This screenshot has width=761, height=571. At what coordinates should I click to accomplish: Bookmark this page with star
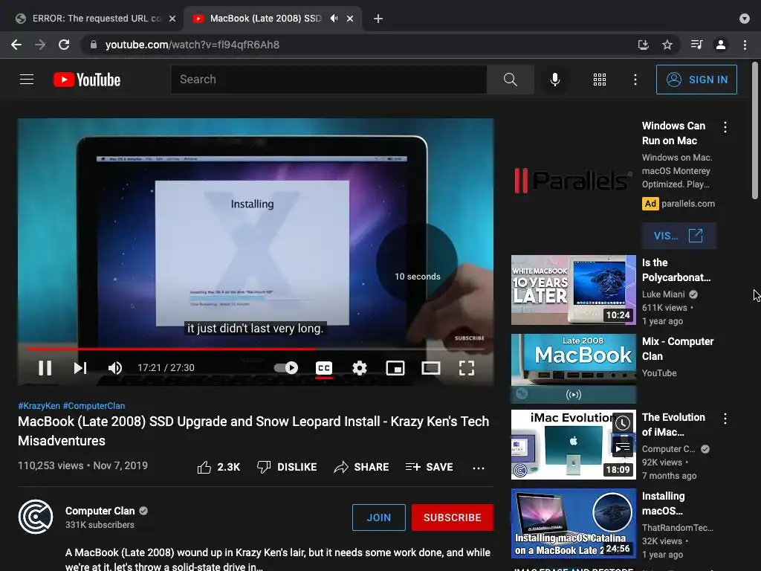point(667,45)
